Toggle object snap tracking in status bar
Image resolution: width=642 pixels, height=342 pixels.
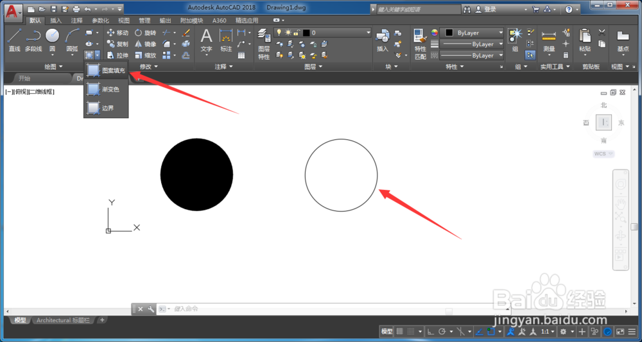tap(479, 331)
